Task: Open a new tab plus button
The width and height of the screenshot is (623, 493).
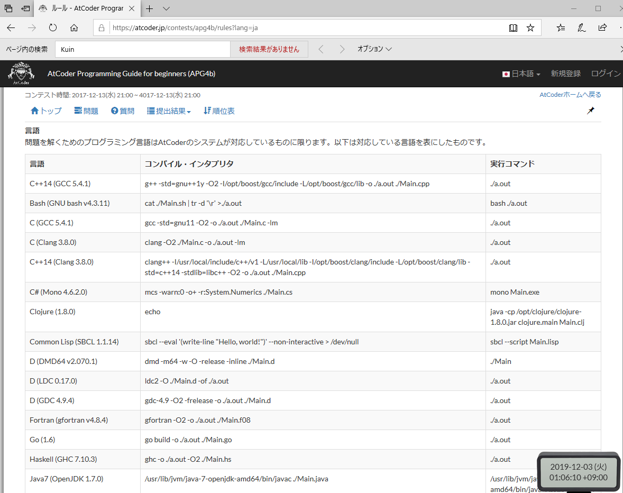Action: [149, 8]
